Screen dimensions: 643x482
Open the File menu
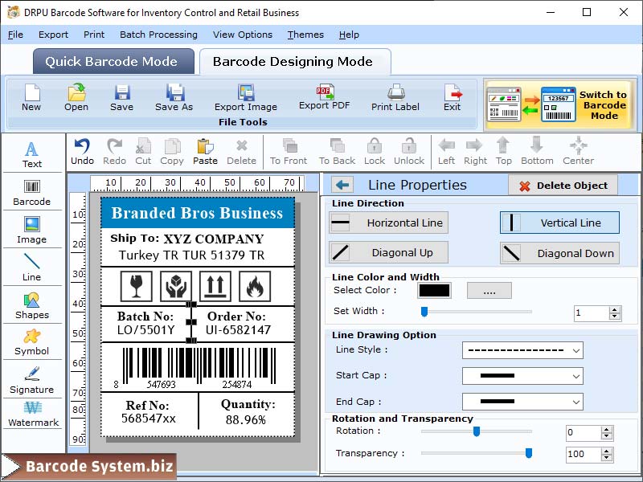click(x=15, y=35)
